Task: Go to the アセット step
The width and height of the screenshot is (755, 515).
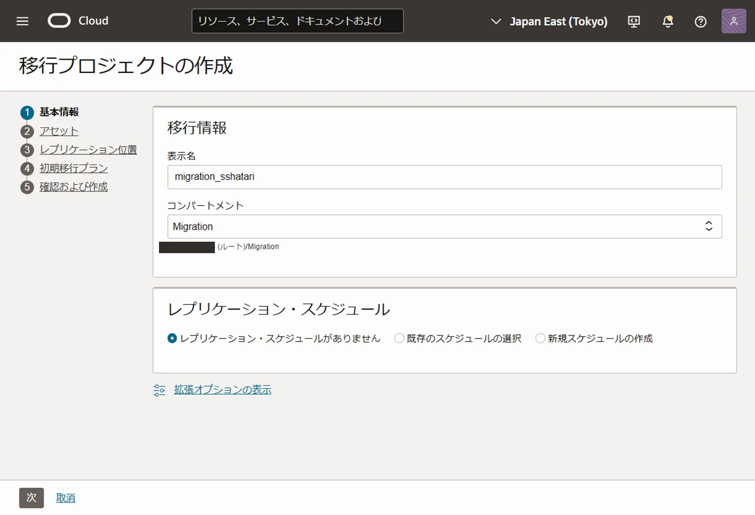Action: [x=59, y=131]
